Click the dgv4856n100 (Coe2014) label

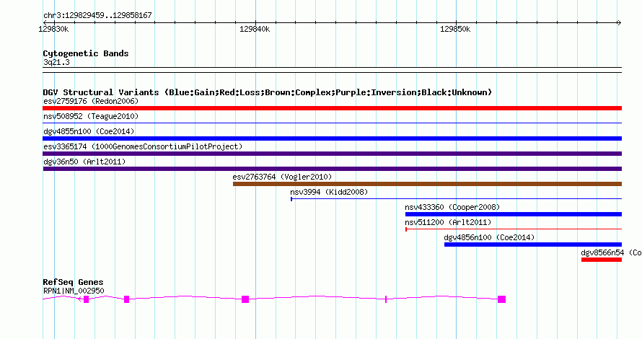[489, 237]
